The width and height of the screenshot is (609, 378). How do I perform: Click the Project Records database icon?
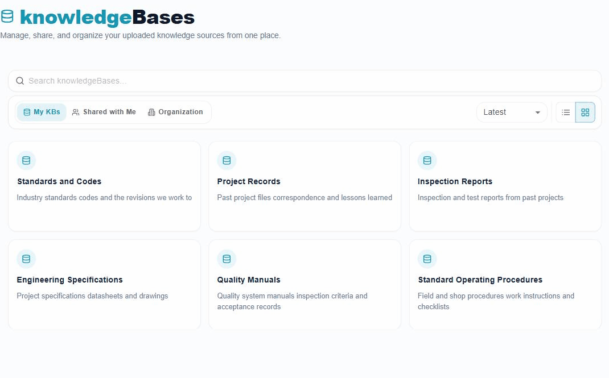227,160
